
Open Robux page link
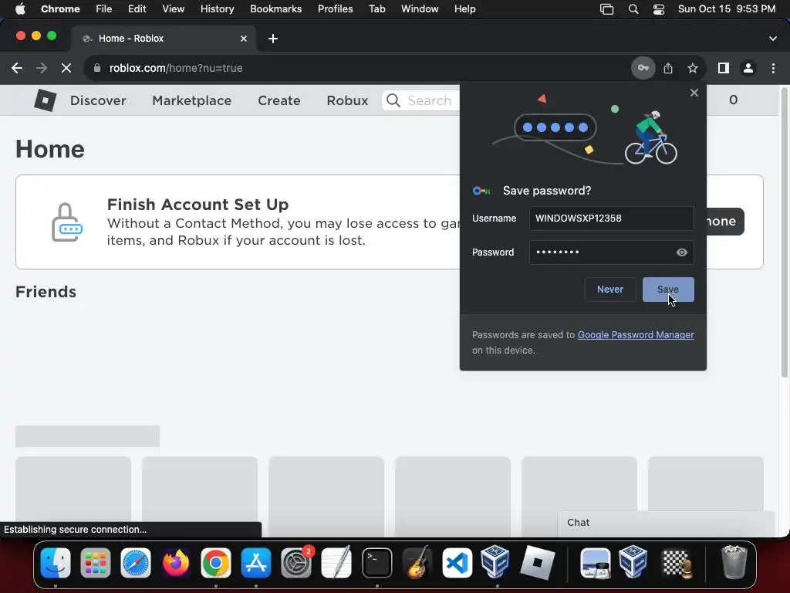(x=347, y=100)
